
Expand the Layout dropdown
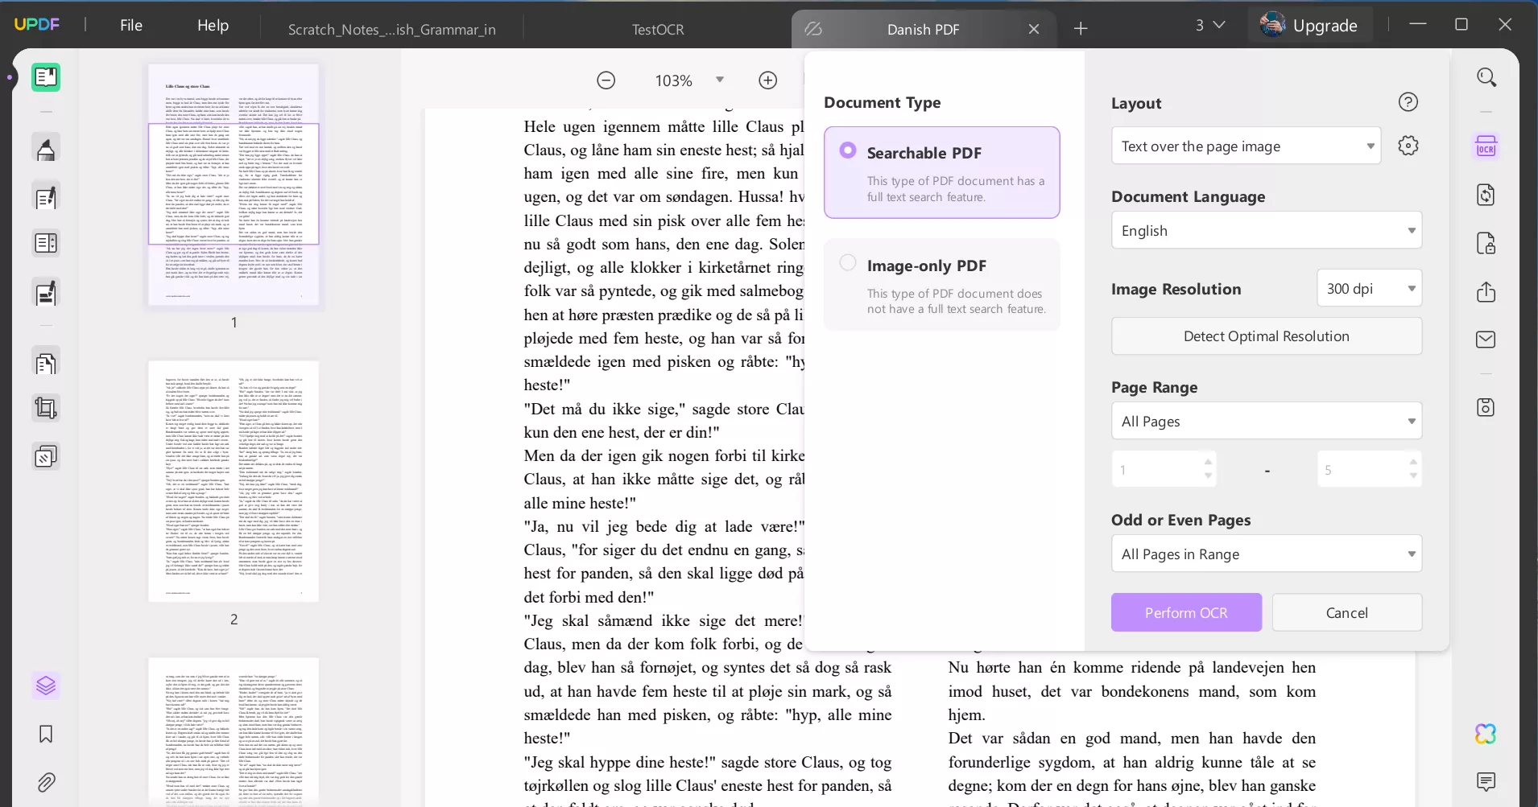tap(1246, 146)
